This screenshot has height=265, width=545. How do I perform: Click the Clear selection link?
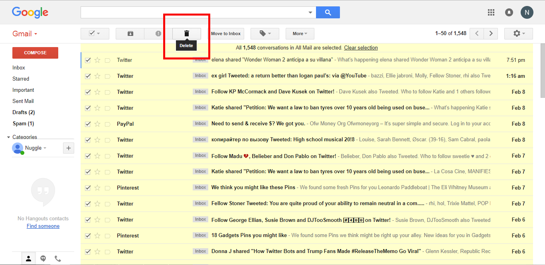click(361, 47)
